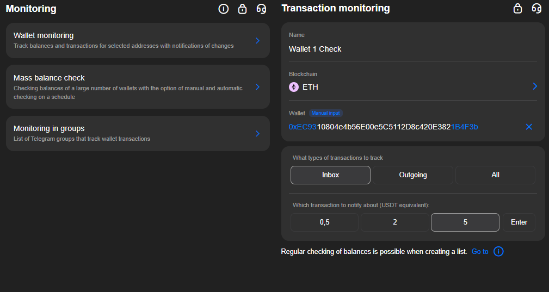
Task: Select All transaction types
Action: click(495, 175)
